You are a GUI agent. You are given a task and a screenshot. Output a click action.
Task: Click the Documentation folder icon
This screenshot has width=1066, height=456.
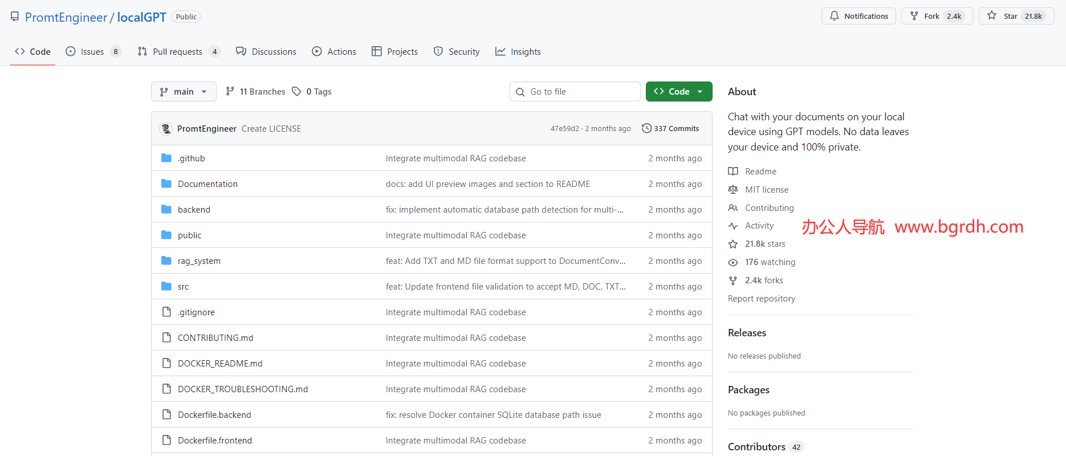[x=166, y=184]
